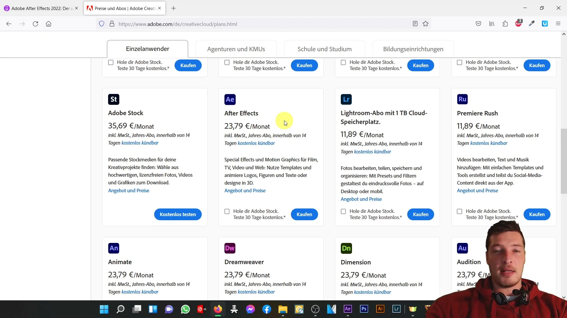
Task: Click the page vertical scrollbar thumb
Action: point(564,161)
